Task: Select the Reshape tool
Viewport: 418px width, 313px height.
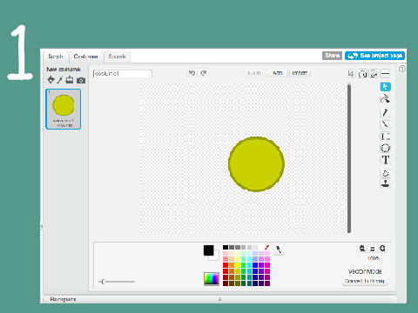Action: pos(385,99)
